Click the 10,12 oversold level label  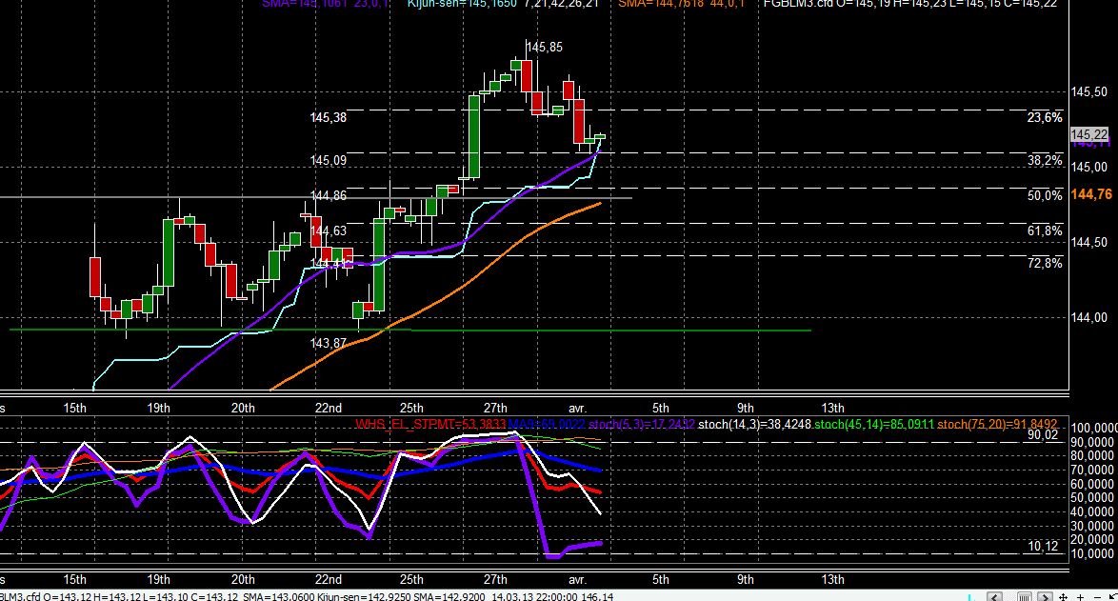pyautogui.click(x=1043, y=546)
